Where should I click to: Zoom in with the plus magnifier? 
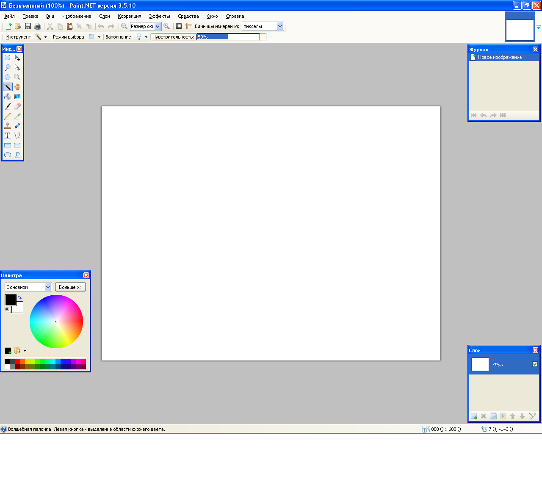(167, 26)
